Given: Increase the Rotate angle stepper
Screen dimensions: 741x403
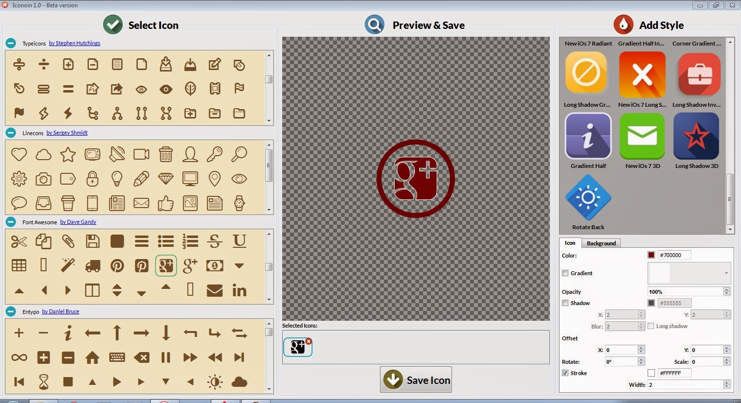Looking at the screenshot, I should pyautogui.click(x=641, y=359).
